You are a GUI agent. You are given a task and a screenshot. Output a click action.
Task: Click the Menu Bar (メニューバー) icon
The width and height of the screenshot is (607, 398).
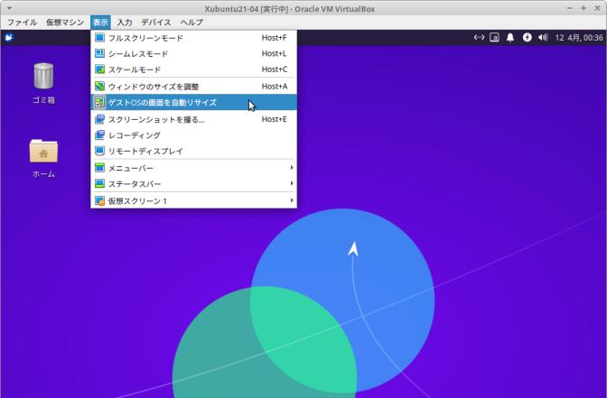pos(100,168)
